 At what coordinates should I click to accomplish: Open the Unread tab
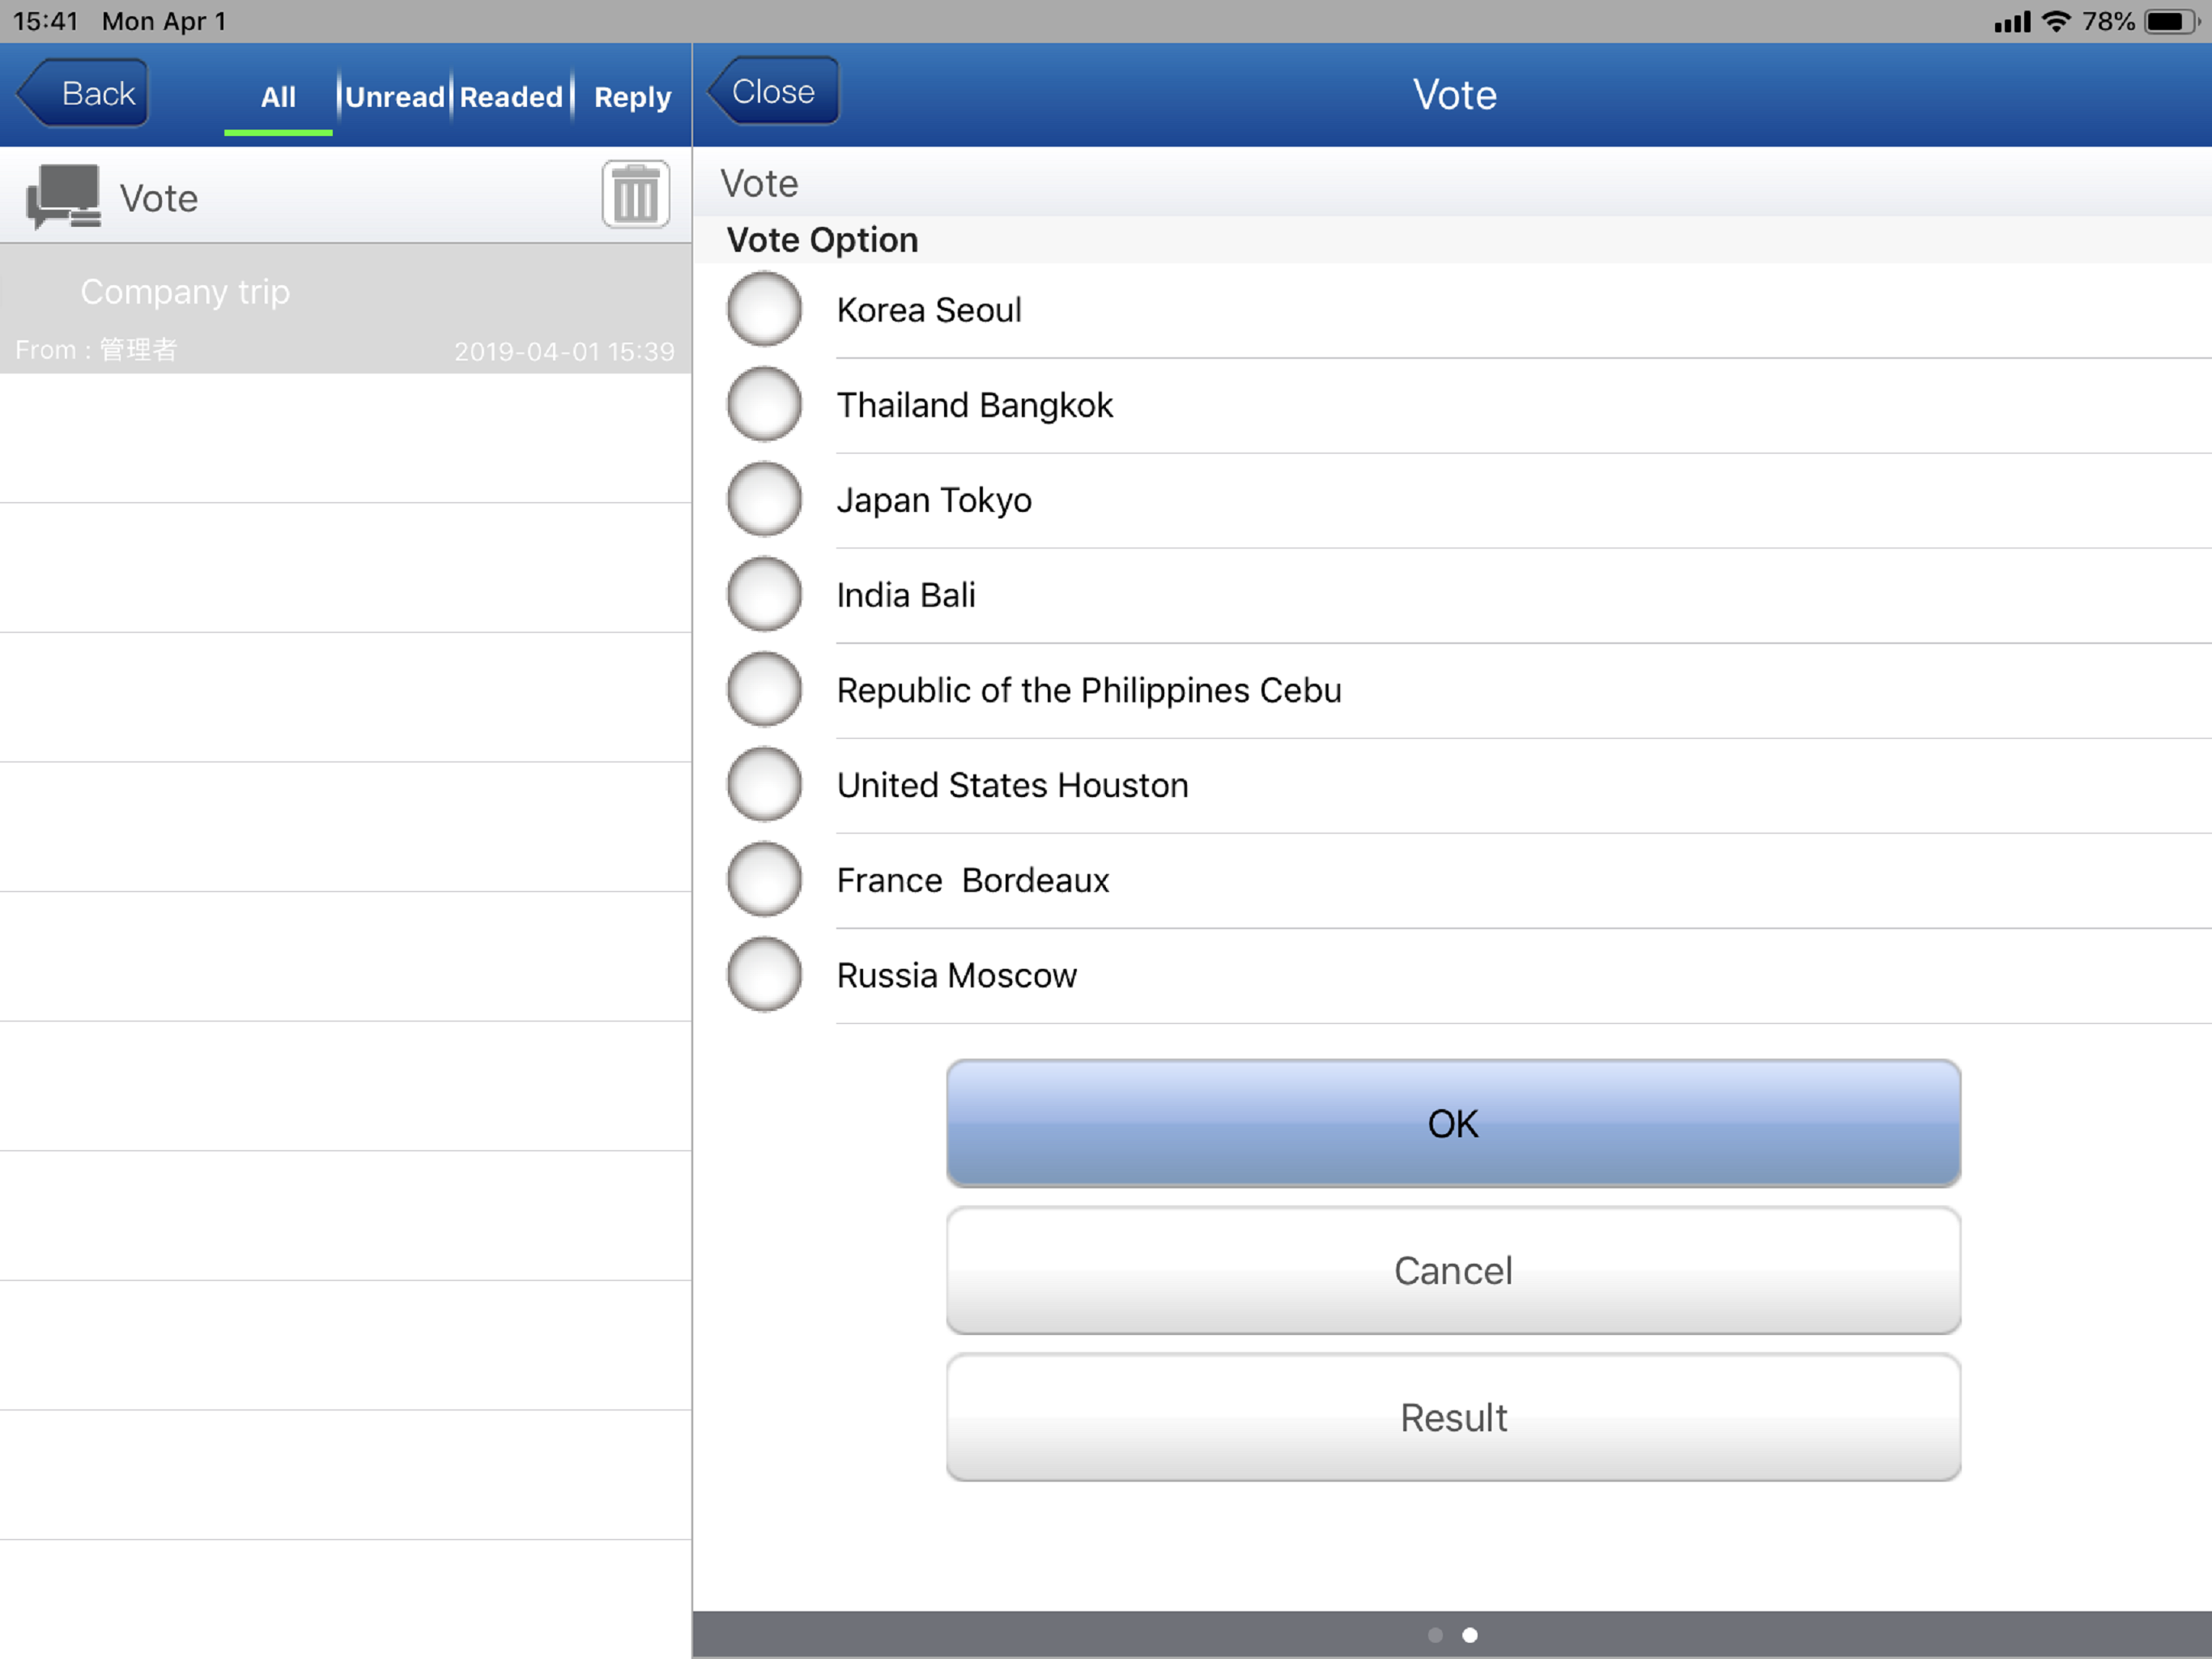click(x=395, y=97)
